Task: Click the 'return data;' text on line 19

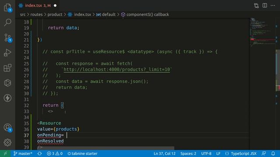Action: pyautogui.click(x=63, y=28)
